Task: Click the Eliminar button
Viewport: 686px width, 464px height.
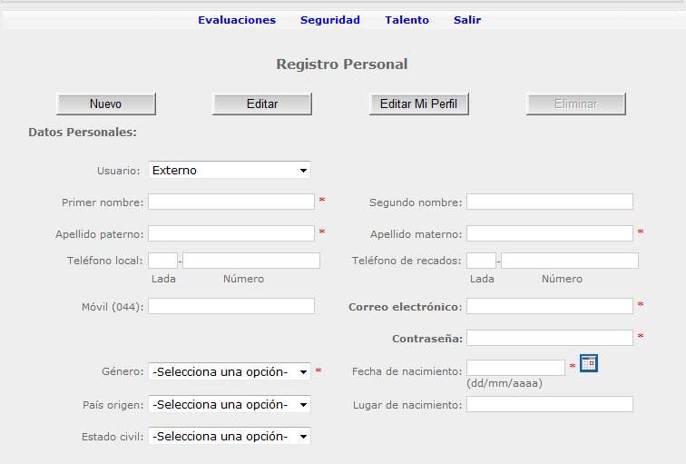Action: [x=575, y=104]
